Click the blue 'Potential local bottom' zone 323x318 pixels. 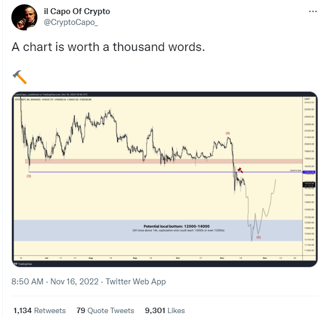tap(158, 230)
